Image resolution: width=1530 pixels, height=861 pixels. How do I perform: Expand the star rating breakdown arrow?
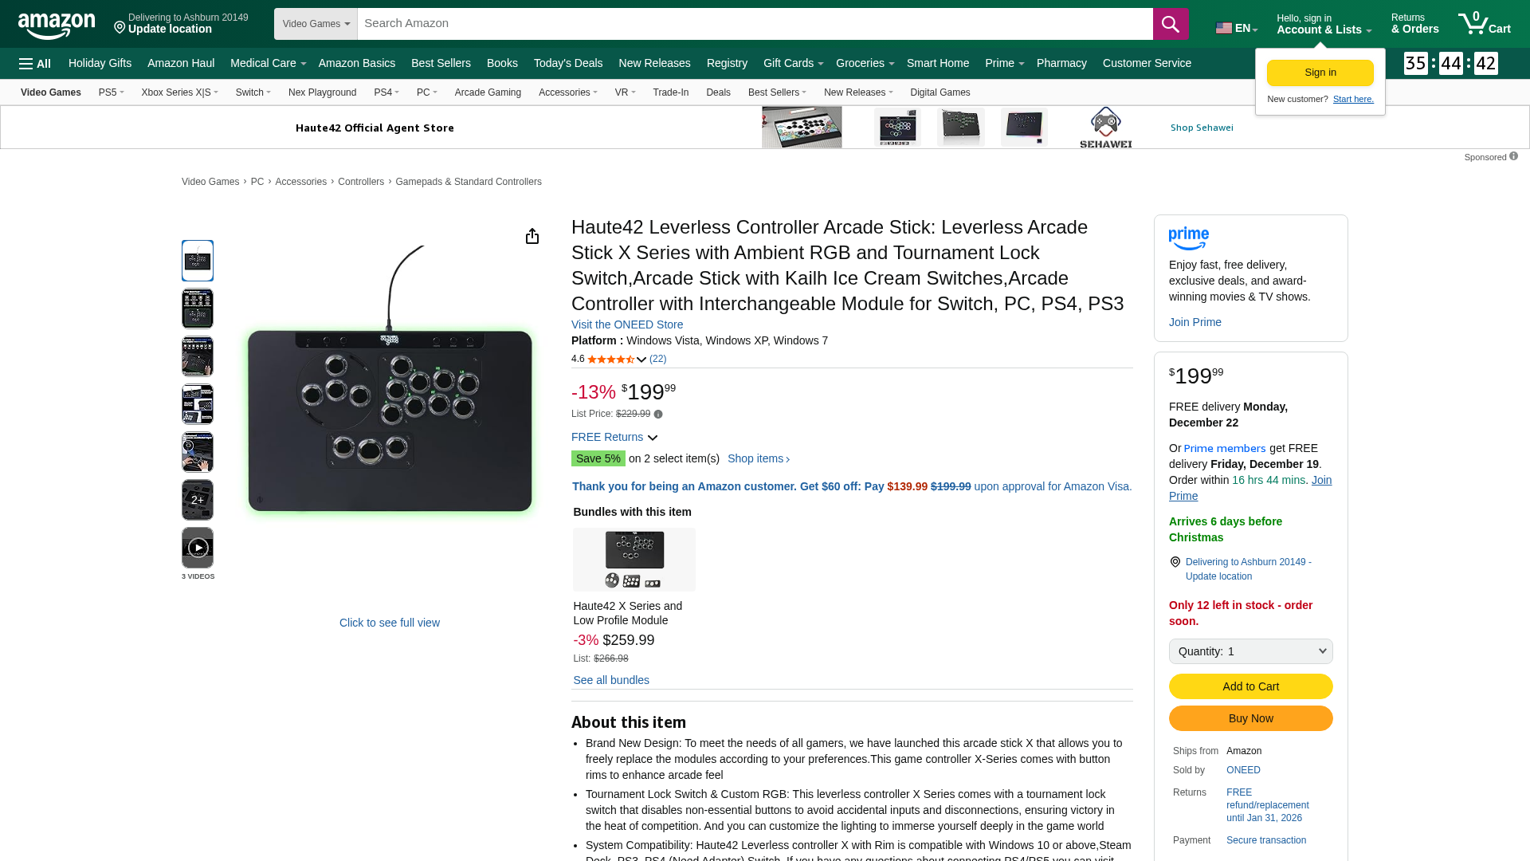tap(641, 360)
